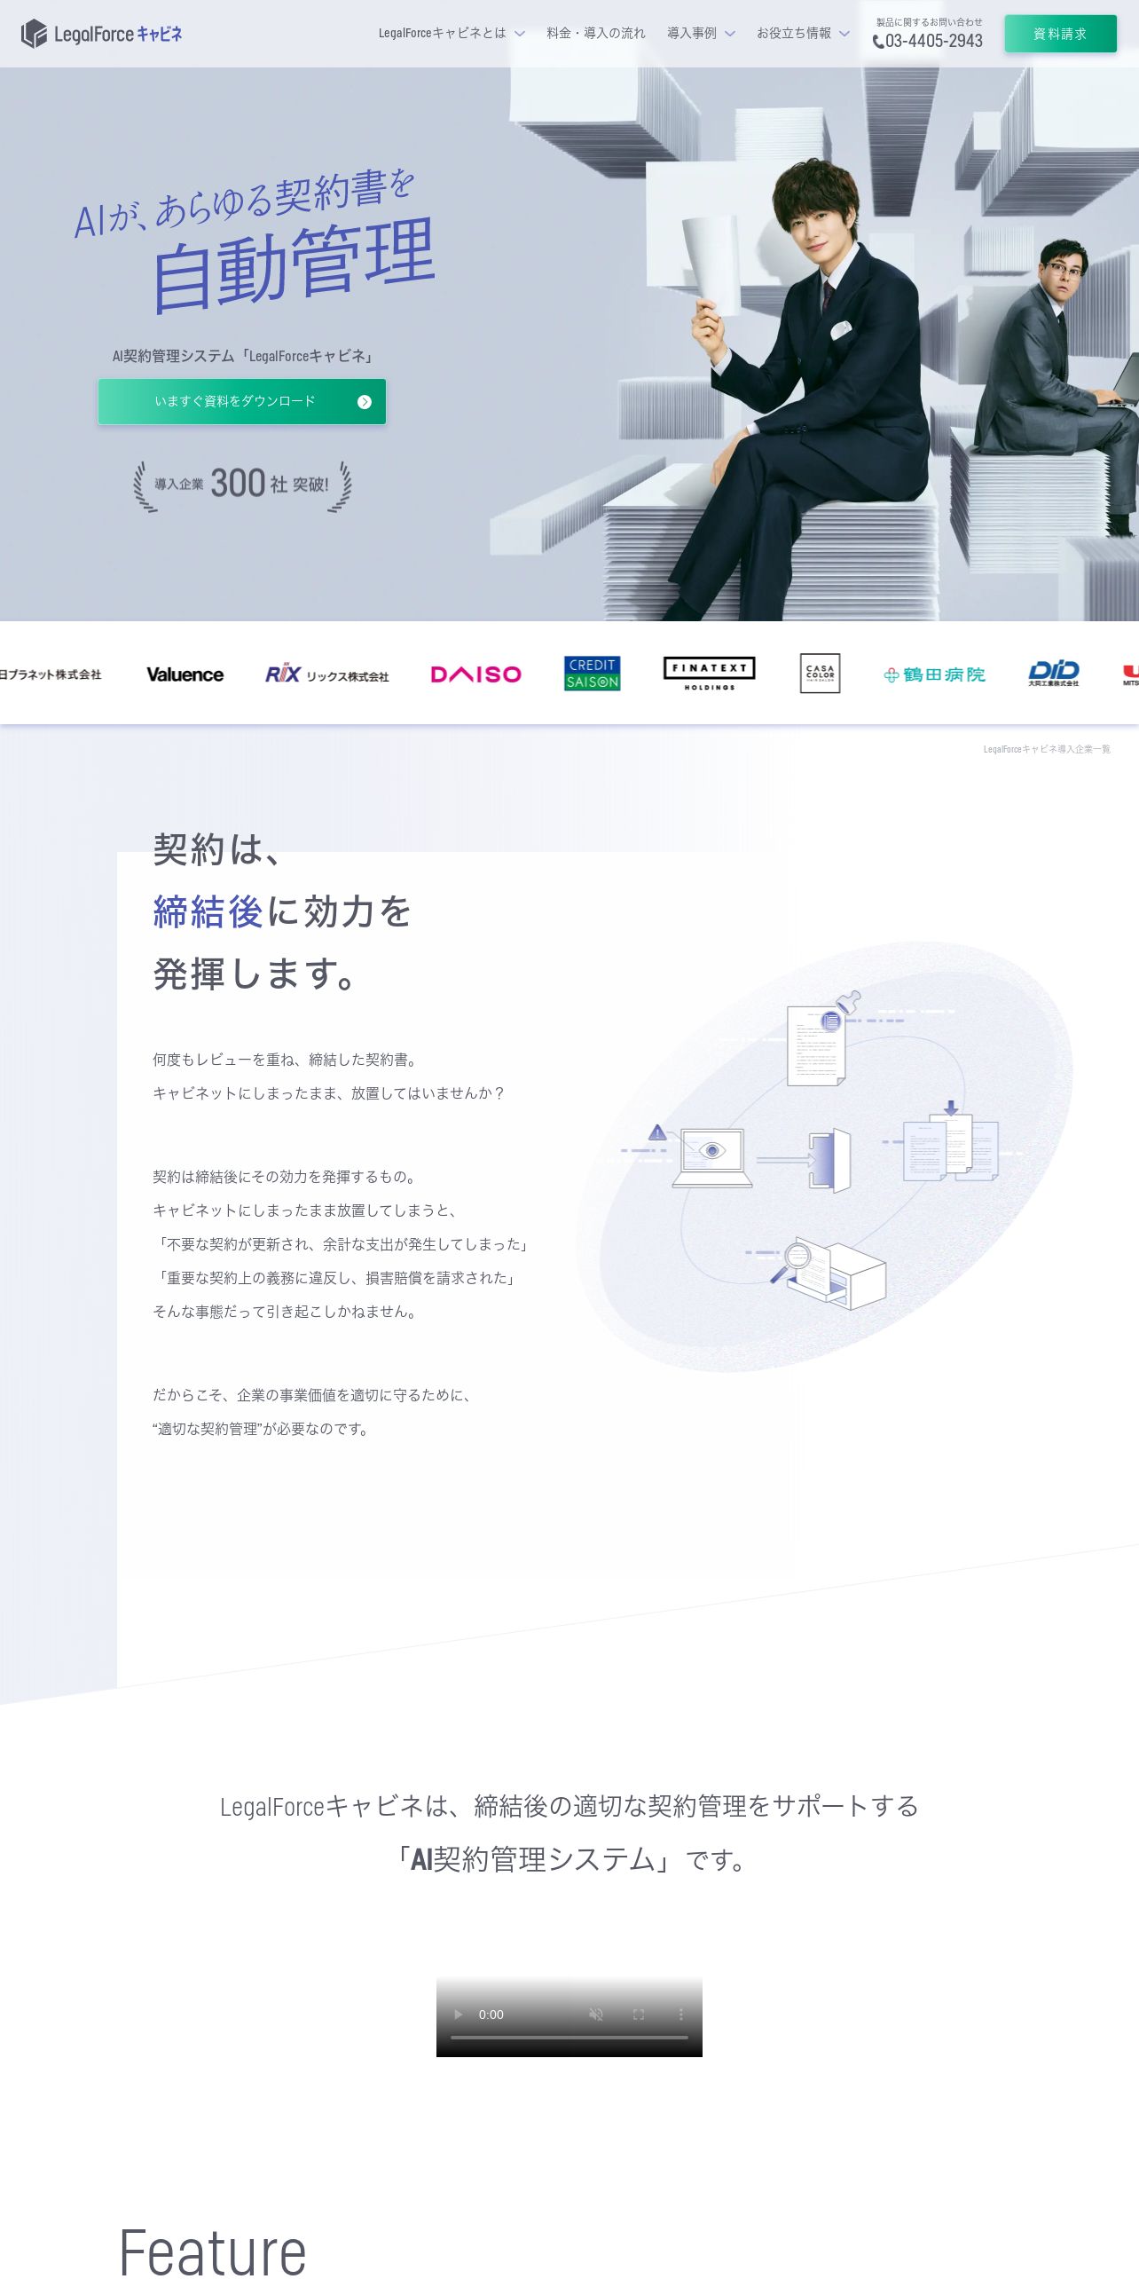
Task: Click the 鶴田病院 logo
Action: coord(935,674)
